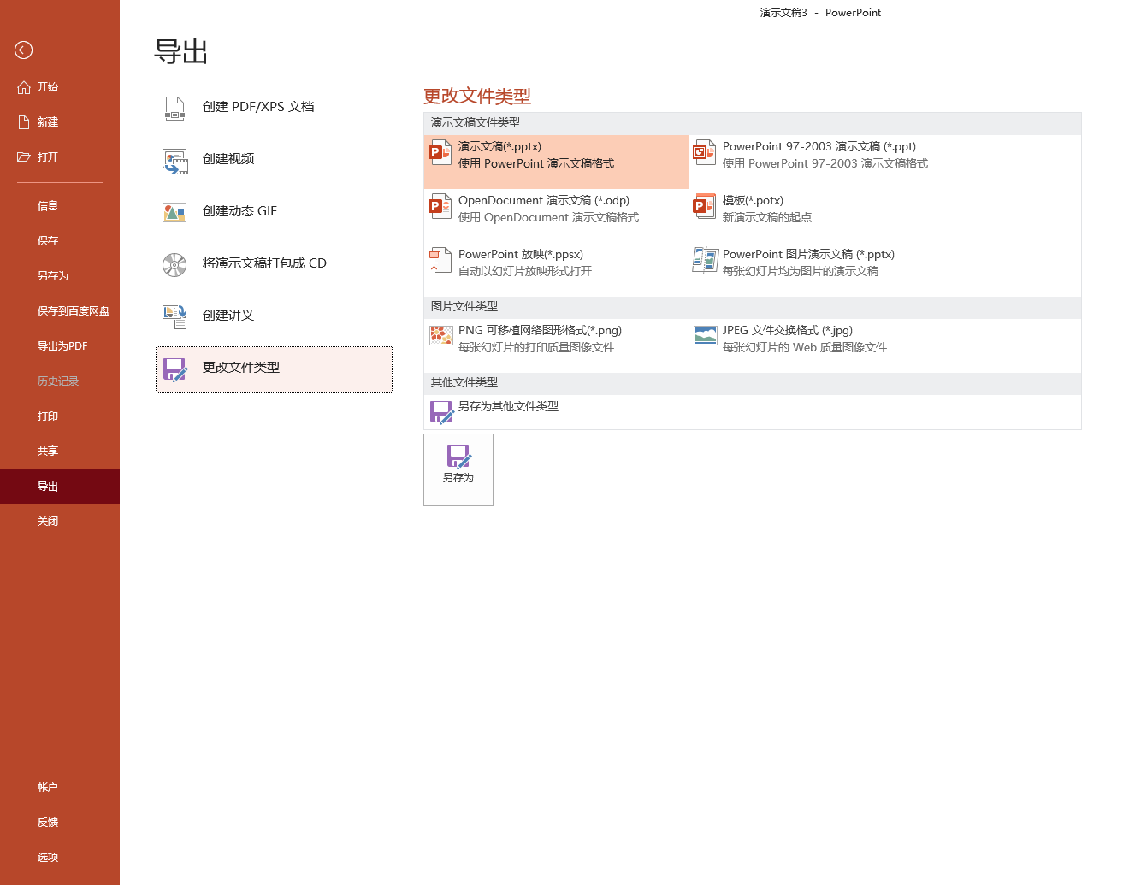Click the 新建 label in sidebar
1123x885 pixels.
(x=48, y=122)
